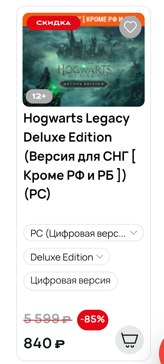Open the PC (Цифровая верс...) platform dropdown

pyautogui.click(x=84, y=233)
